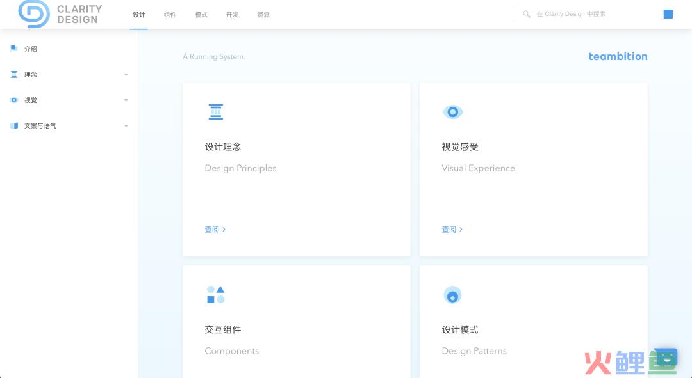Switch to the 设计 tab
Viewport: 692px width, 378px height.
pyautogui.click(x=139, y=15)
